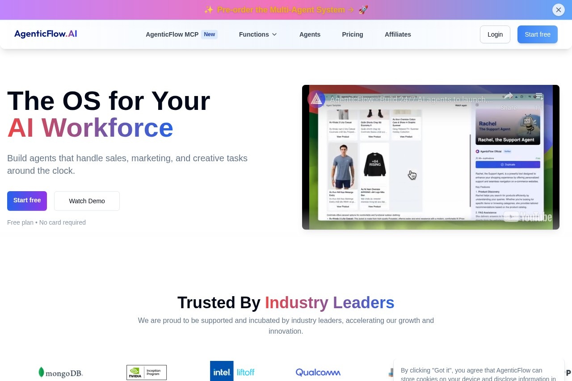Close the pre-order announcement banner

(558, 10)
